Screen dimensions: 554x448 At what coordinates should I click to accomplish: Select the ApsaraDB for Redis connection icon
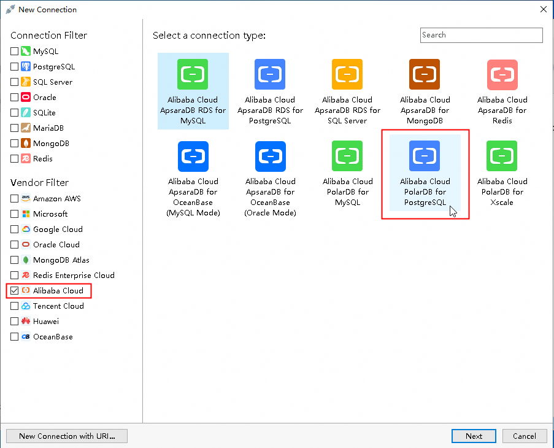[x=502, y=74]
